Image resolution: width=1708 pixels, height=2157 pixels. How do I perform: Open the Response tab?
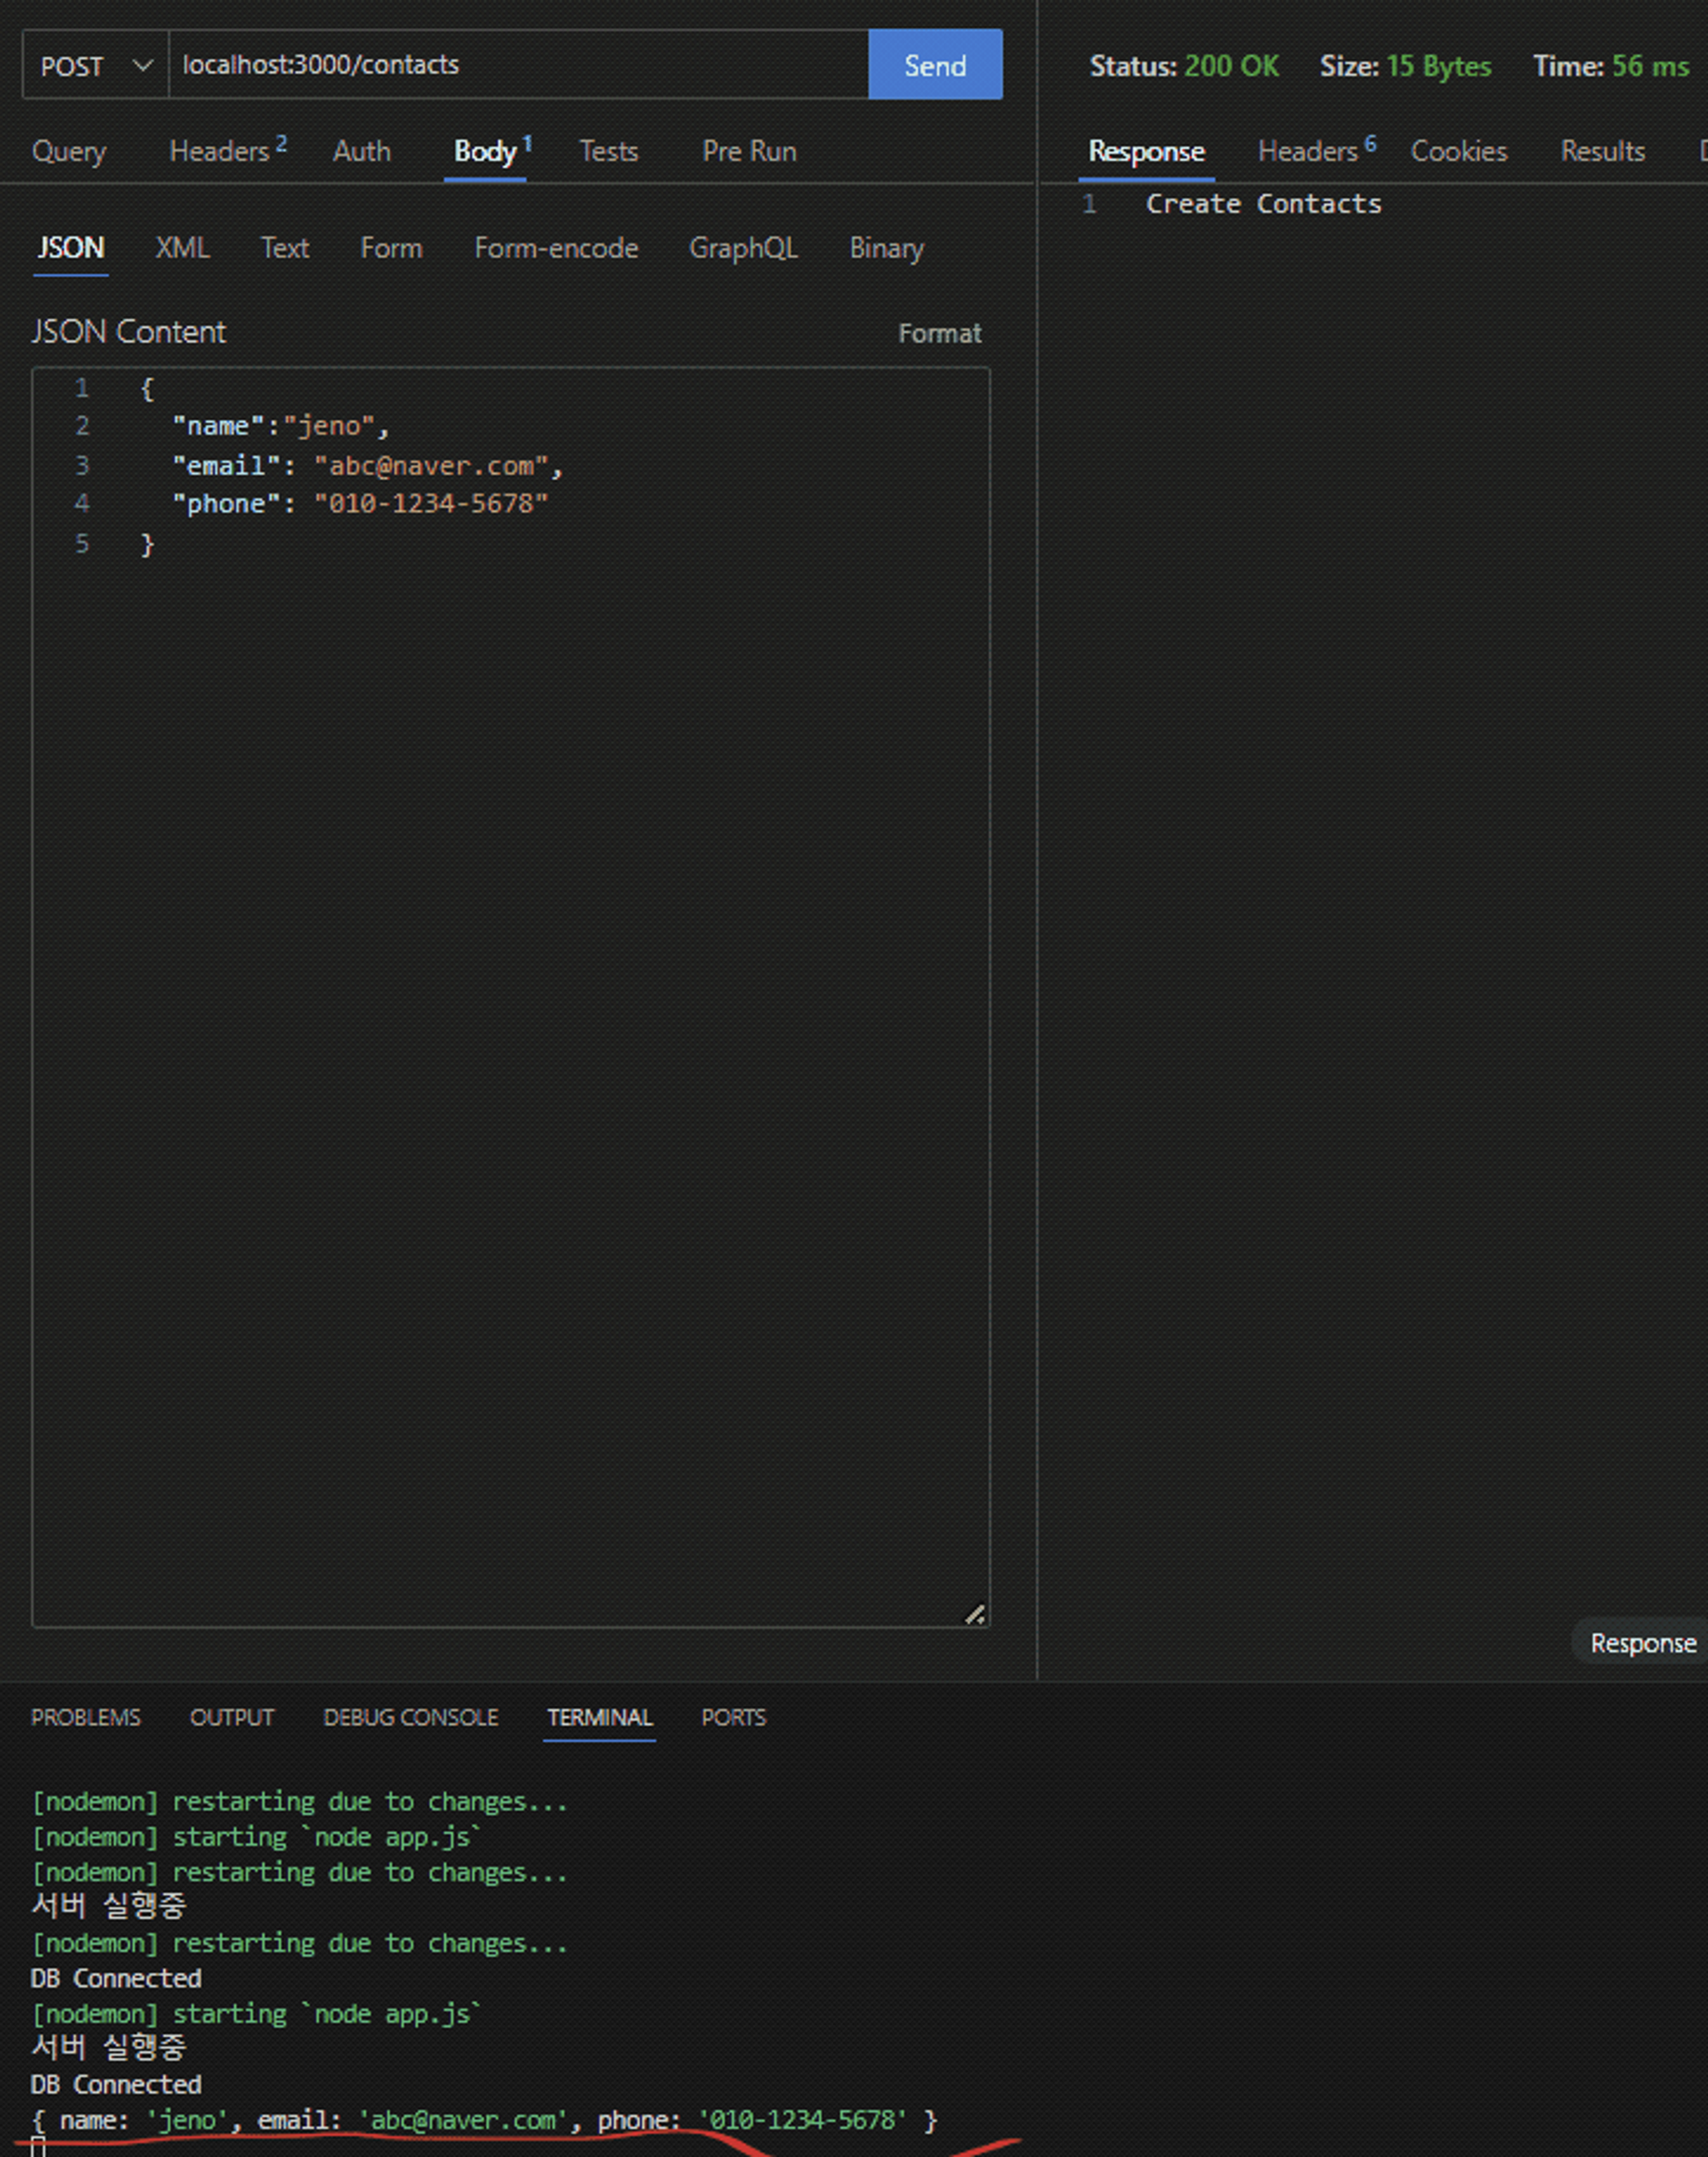click(1146, 151)
